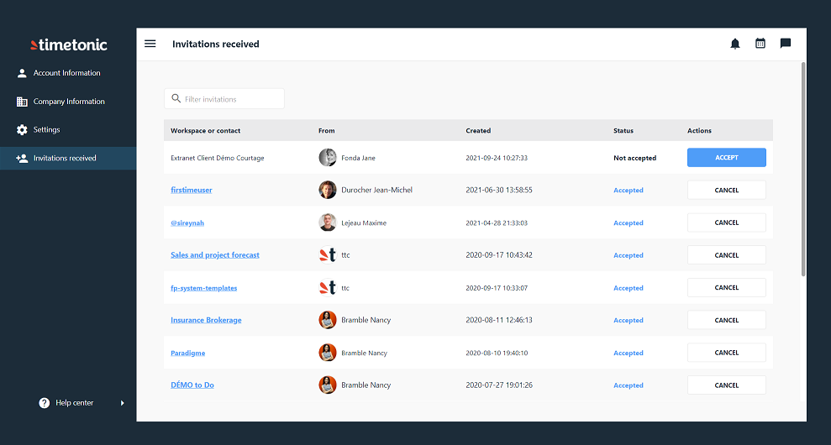Click the From column header
The width and height of the screenshot is (831, 445).
click(327, 131)
